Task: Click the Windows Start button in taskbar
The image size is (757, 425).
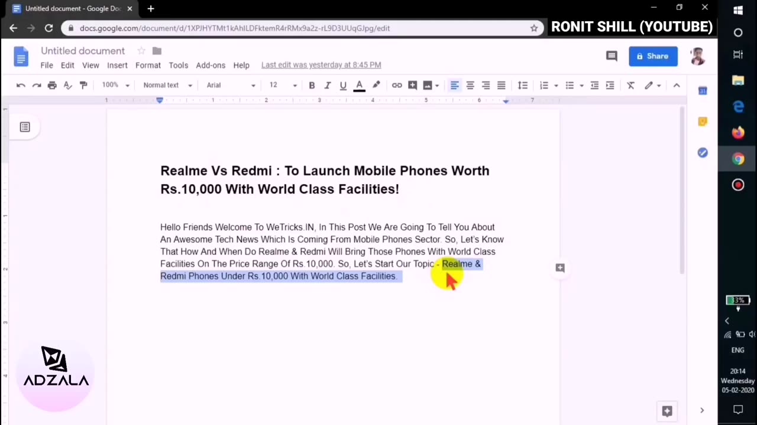Action: click(738, 10)
